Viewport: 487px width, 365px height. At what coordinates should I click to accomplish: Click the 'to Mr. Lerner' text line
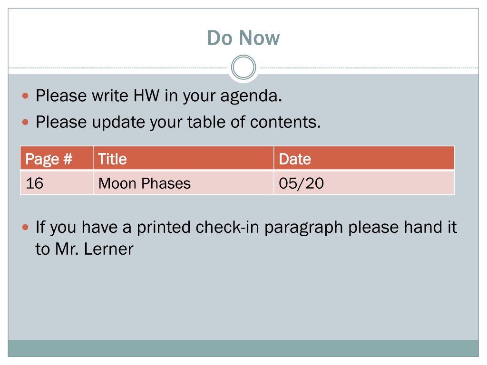(84, 249)
